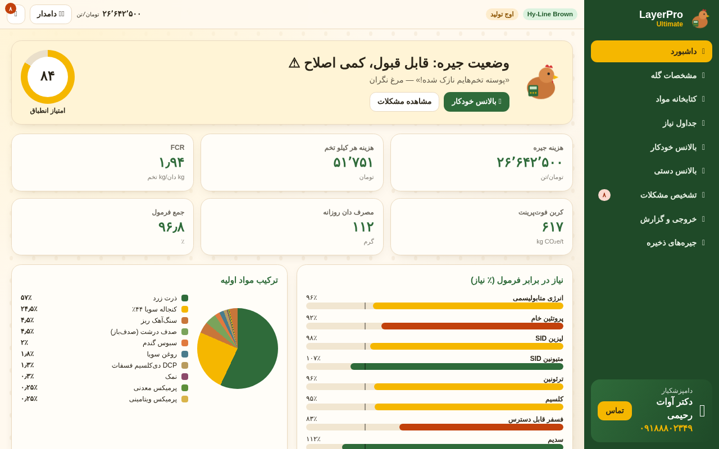The width and height of the screenshot is (719, 449).
Task: Click icon next to بالانس دستی
Action: 703,171
